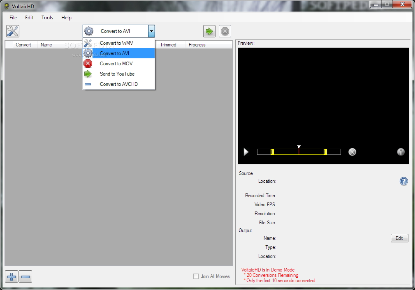This screenshot has height=290, width=415.
Task: Click the Edit output name button
Action: point(399,238)
